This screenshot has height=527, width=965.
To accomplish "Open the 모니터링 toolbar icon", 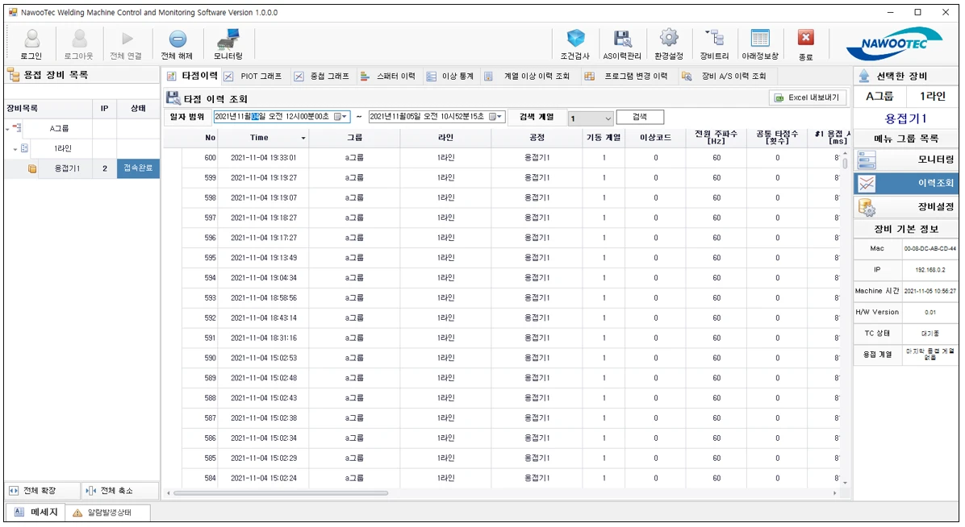I will [228, 39].
